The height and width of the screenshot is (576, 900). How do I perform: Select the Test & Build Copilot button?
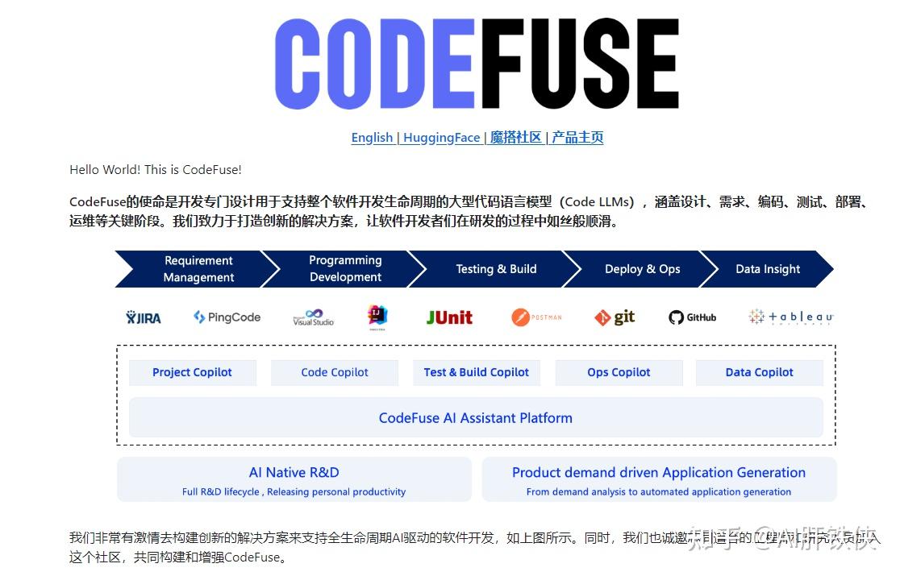point(477,371)
